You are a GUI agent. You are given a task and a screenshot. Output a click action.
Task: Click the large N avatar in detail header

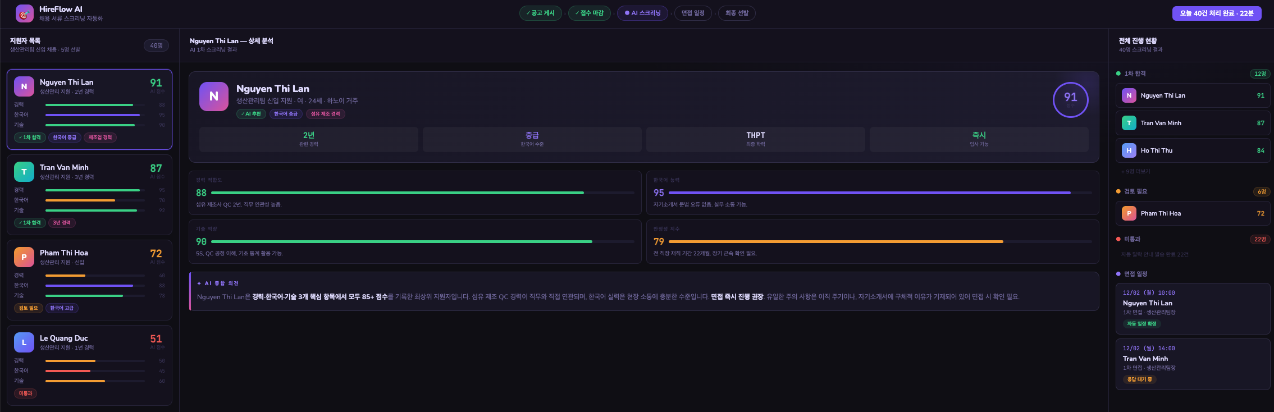click(x=214, y=97)
